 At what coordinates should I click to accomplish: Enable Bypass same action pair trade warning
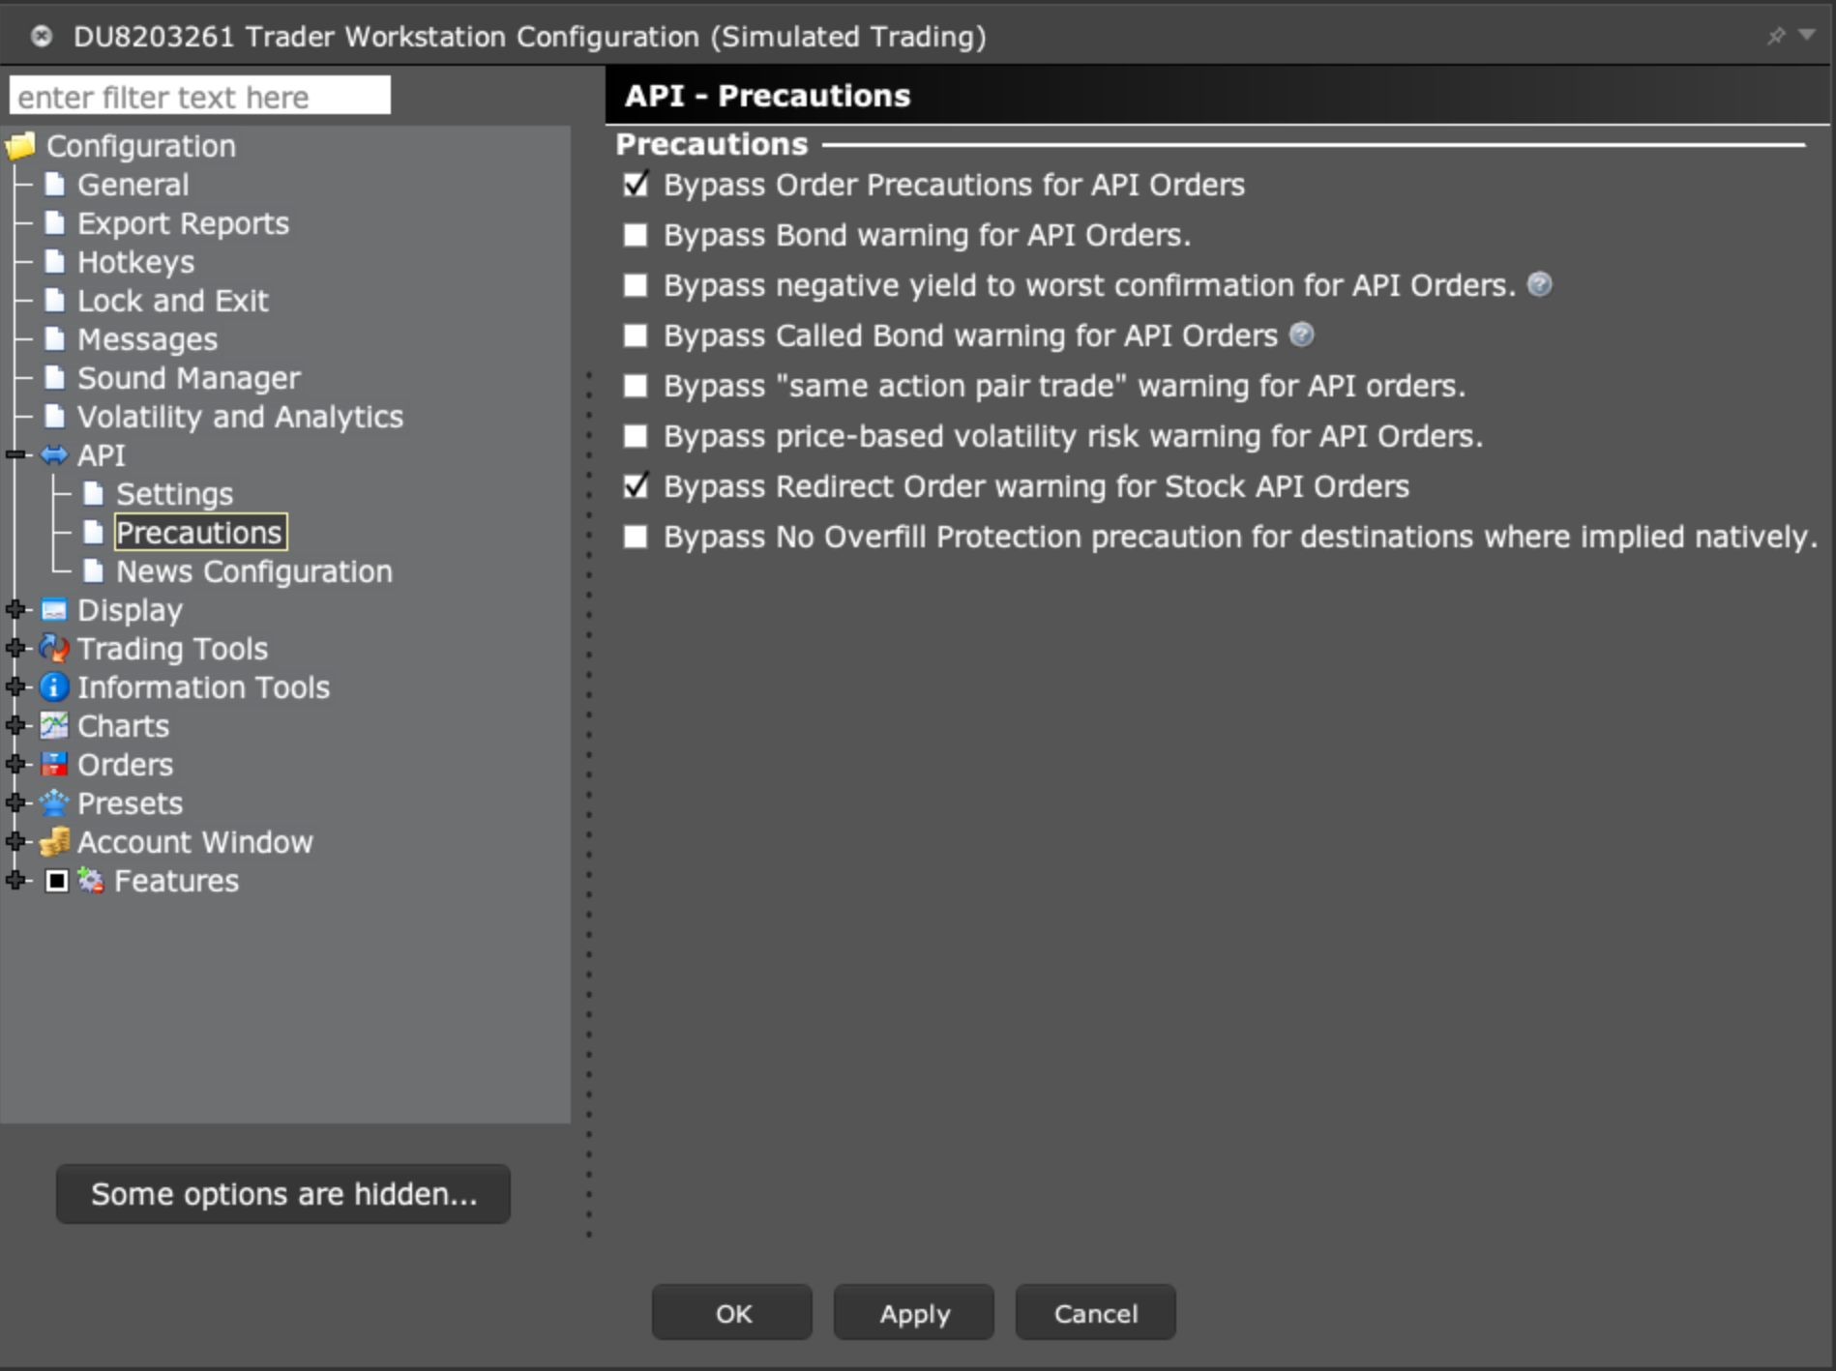pos(636,386)
